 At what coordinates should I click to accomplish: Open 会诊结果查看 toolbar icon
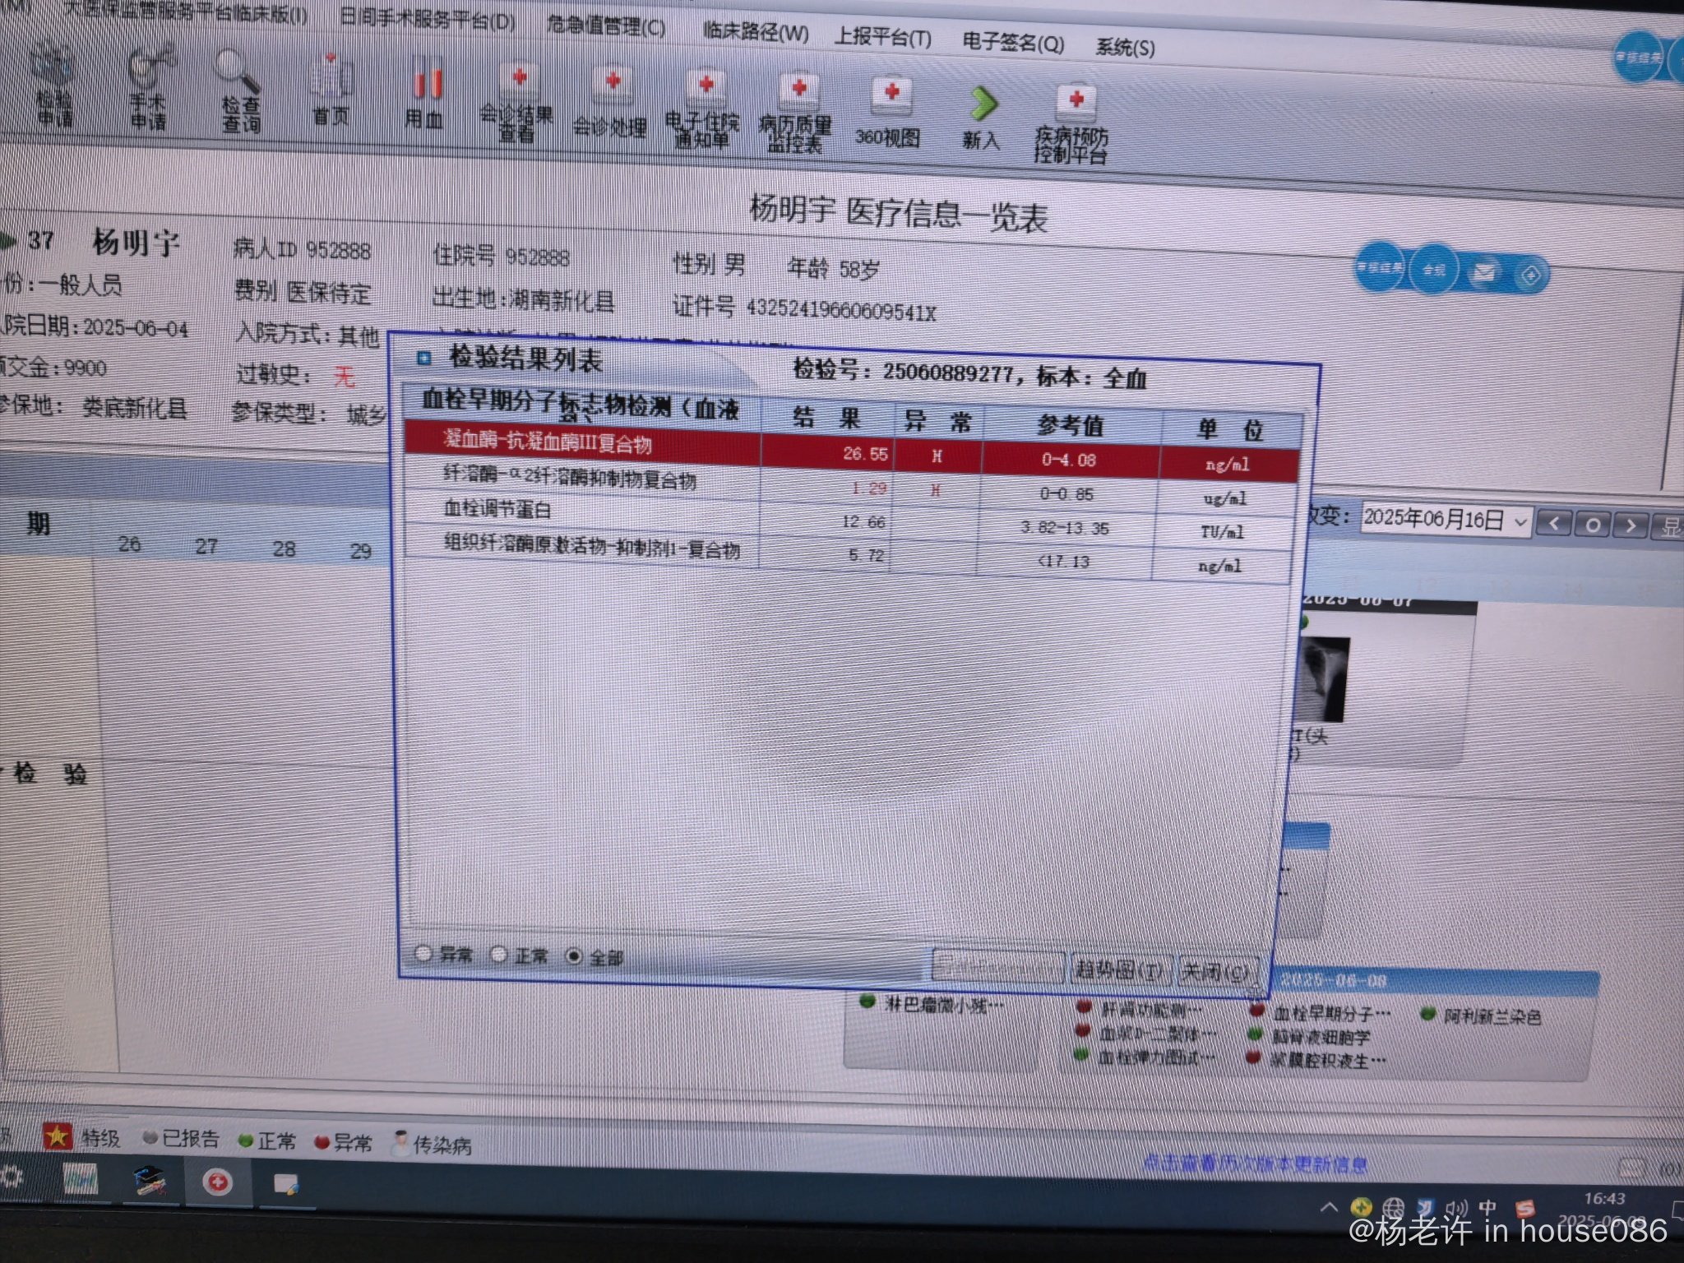[516, 102]
